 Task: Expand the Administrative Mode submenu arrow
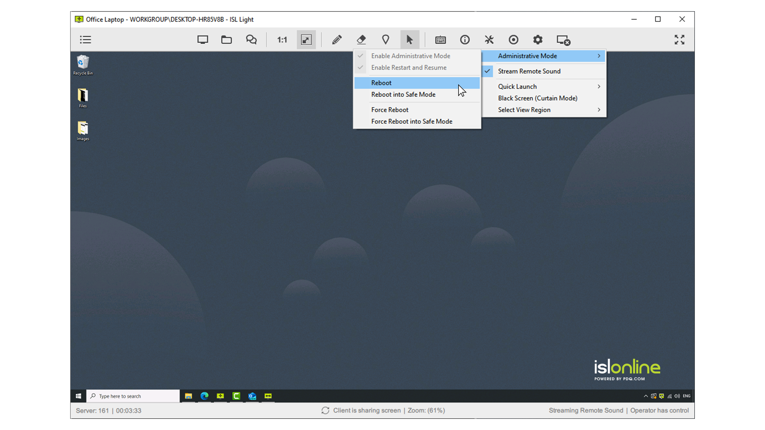tap(598, 56)
